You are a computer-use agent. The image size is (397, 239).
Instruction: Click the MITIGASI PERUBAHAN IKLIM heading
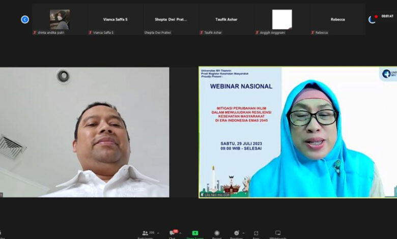coord(241,108)
